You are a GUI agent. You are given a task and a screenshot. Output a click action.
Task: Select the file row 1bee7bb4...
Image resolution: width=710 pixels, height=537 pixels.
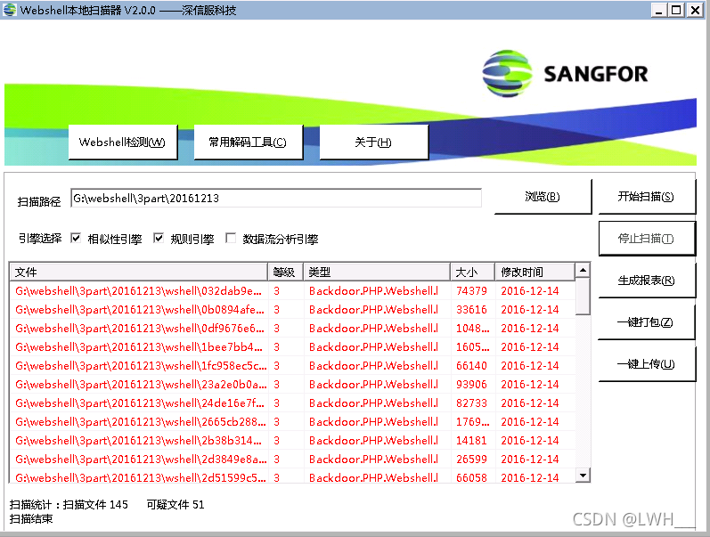(x=292, y=347)
